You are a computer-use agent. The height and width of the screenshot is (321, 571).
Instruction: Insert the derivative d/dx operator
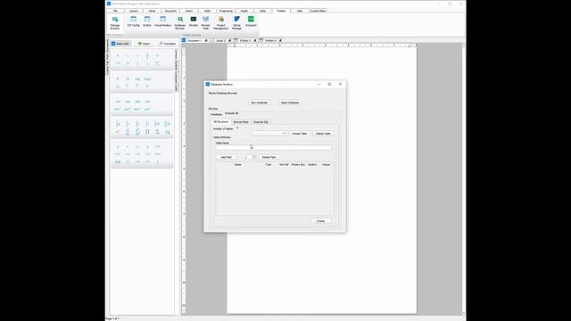[x=128, y=132]
